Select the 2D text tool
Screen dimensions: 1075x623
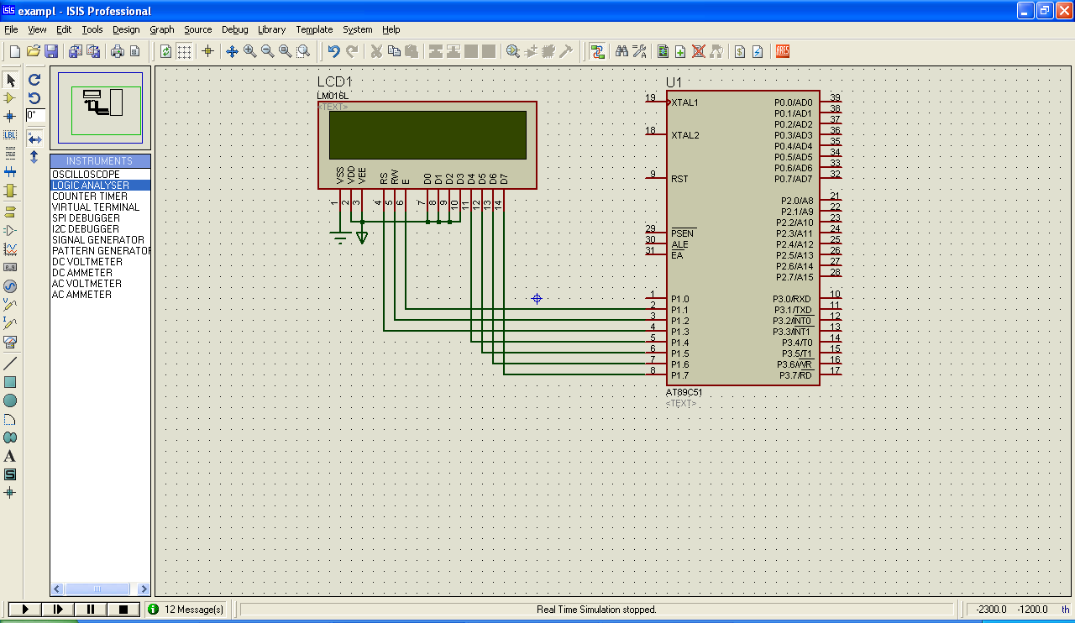click(10, 456)
